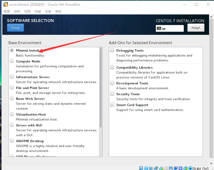The image size is (214, 170).
Task: Click the Help! button
Action: tap(196, 28)
